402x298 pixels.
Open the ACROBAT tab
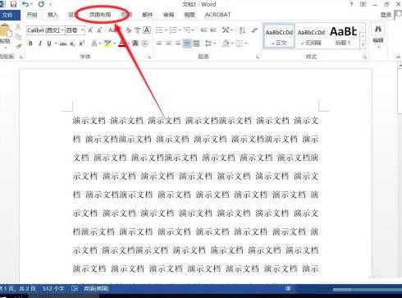[217, 15]
